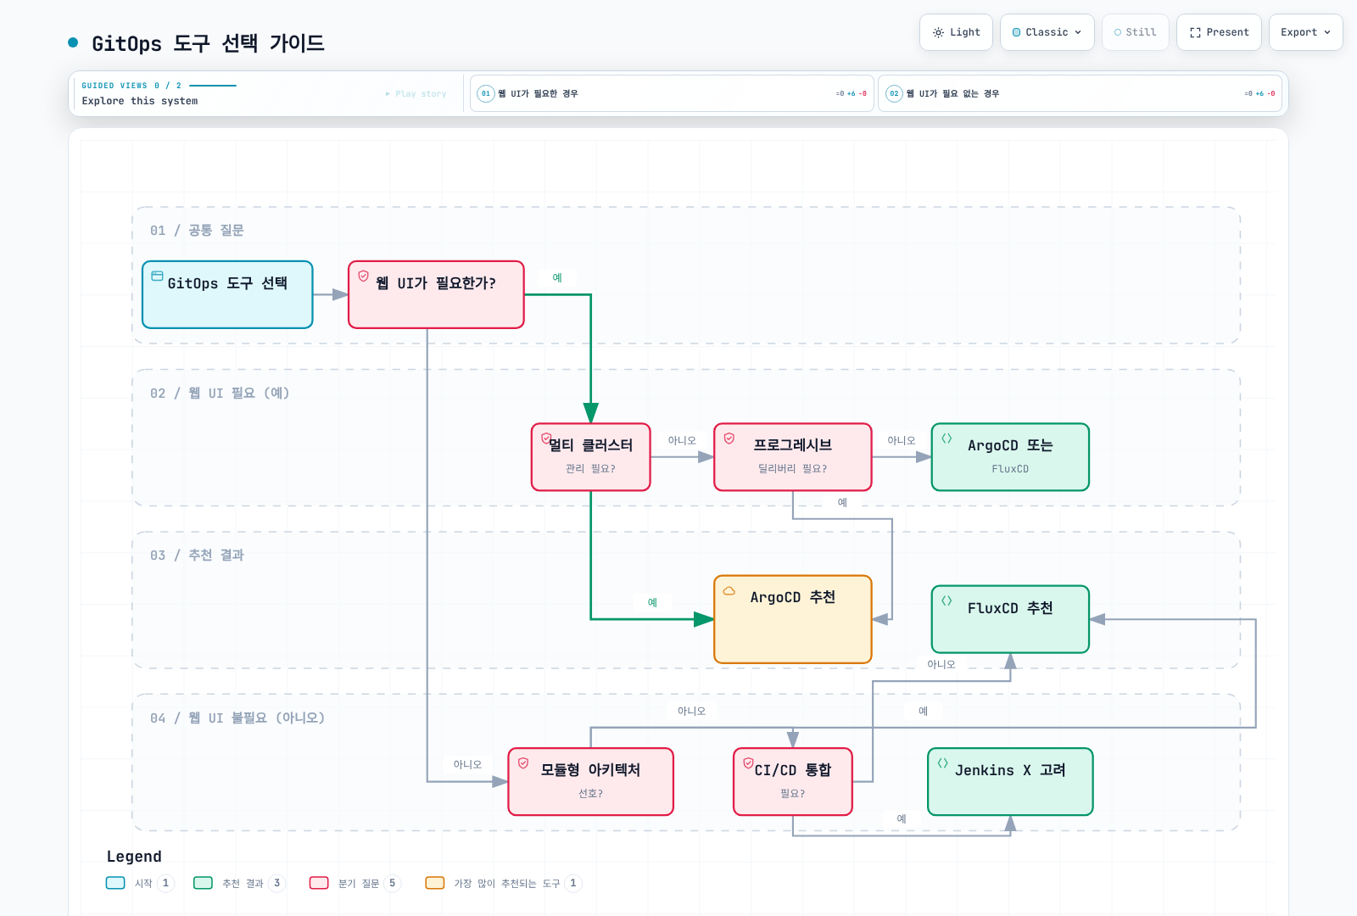Start Present mode
This screenshot has height=916, width=1357.
click(1219, 32)
